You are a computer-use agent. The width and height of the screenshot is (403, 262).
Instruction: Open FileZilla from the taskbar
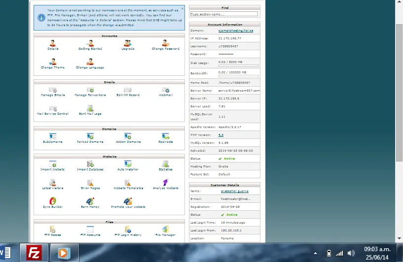click(x=34, y=253)
